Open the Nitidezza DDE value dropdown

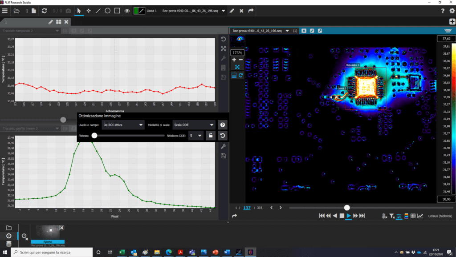coord(196,136)
